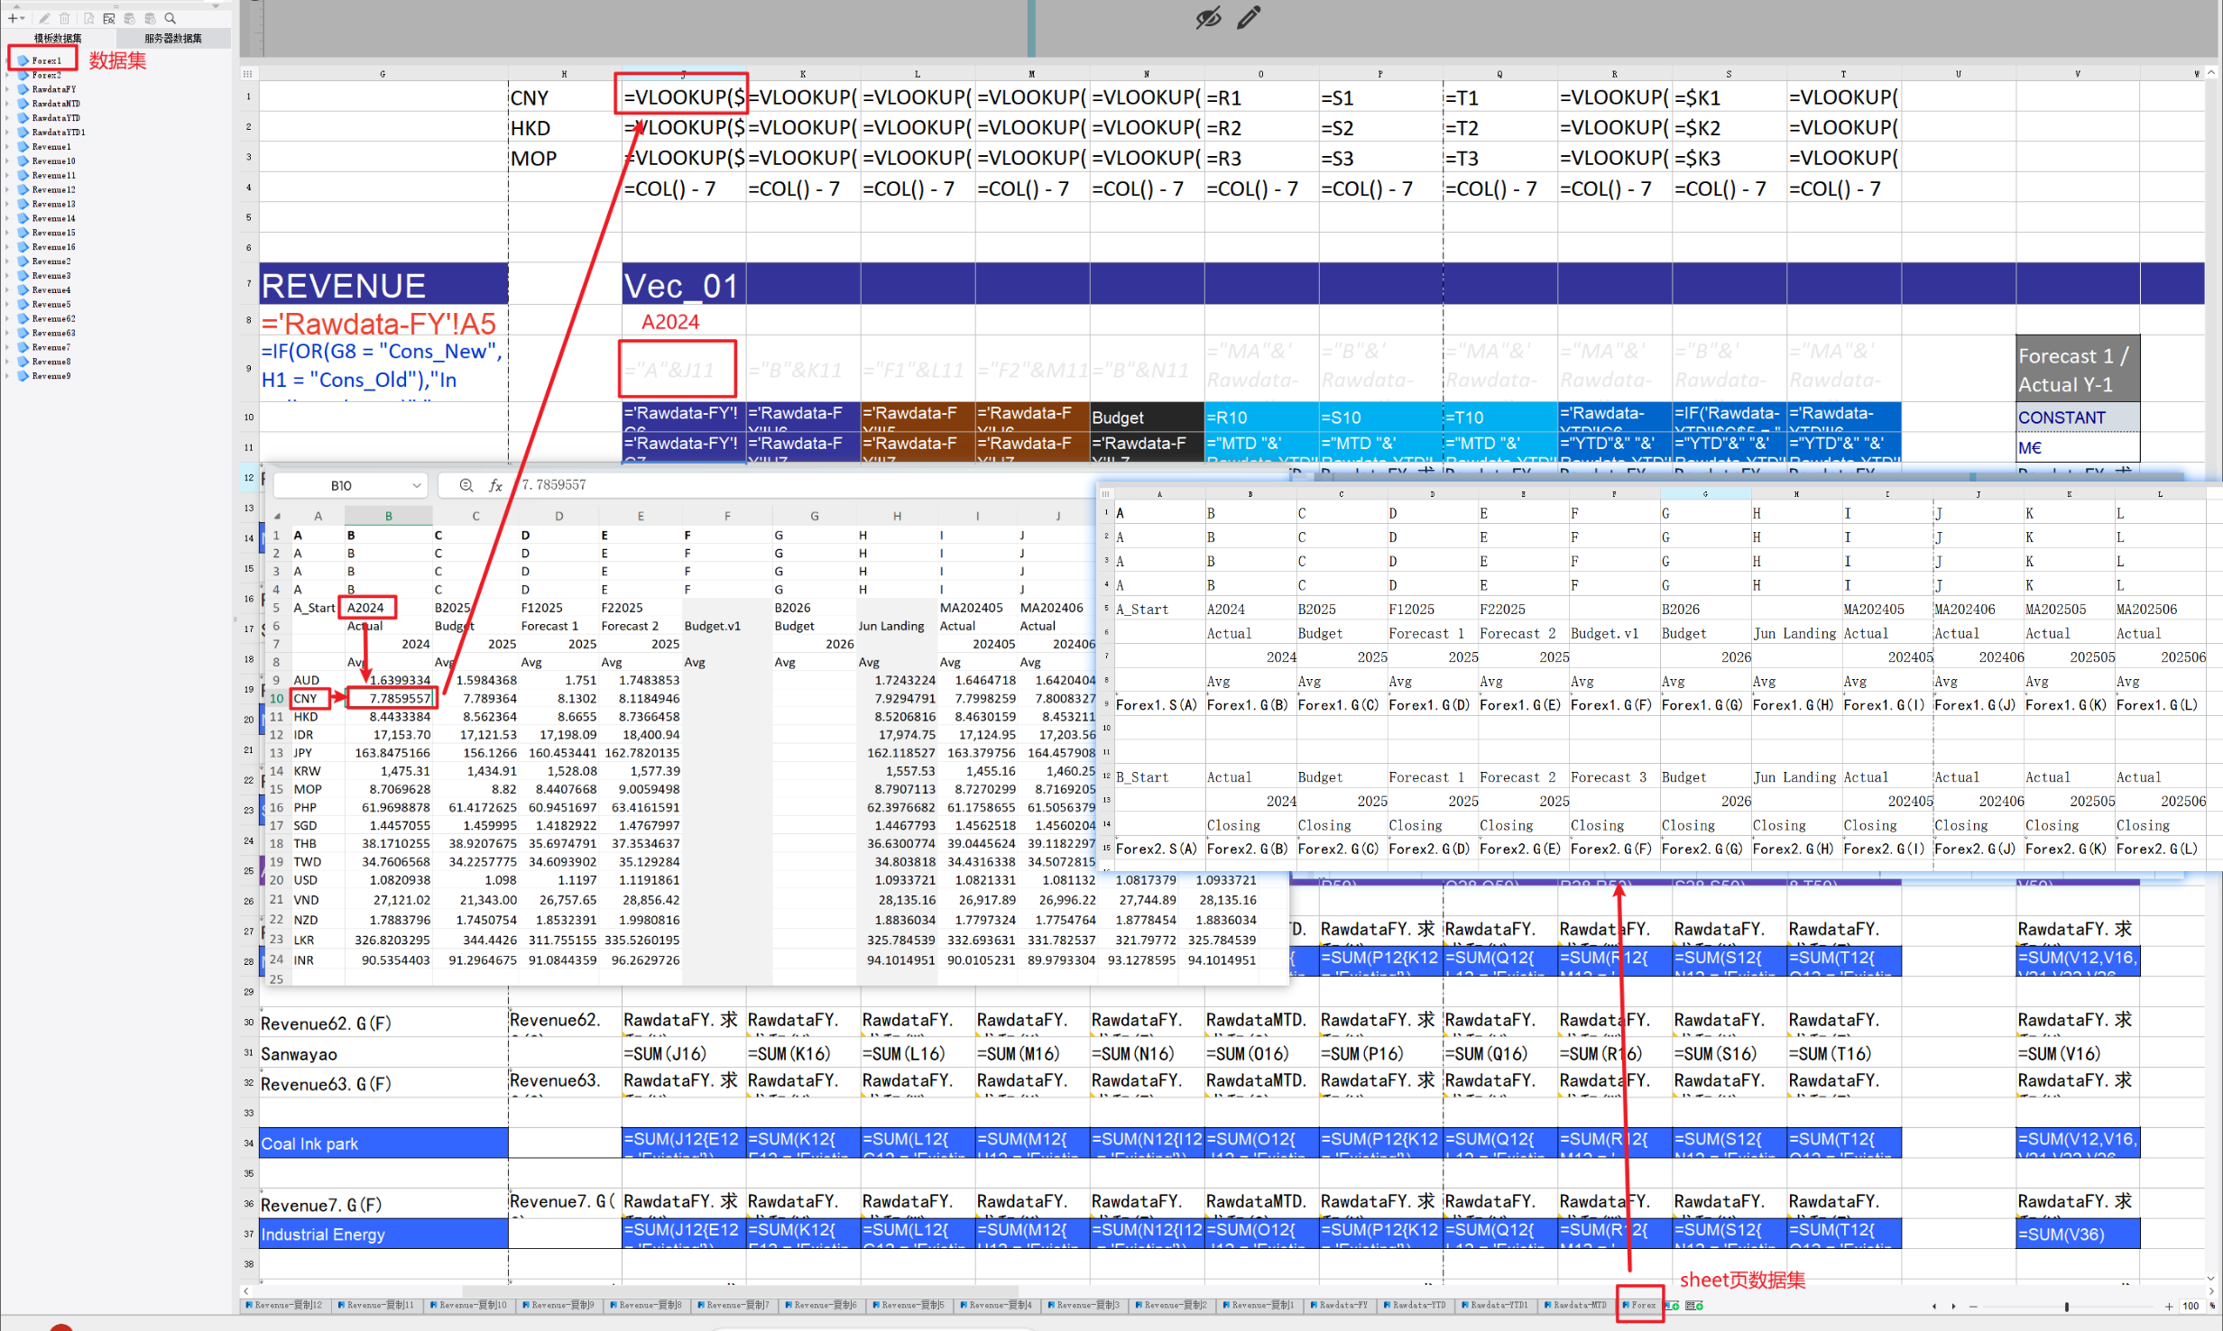Click the sheet tabs scroll-right arrow
The image size is (2223, 1331).
tap(1954, 1306)
